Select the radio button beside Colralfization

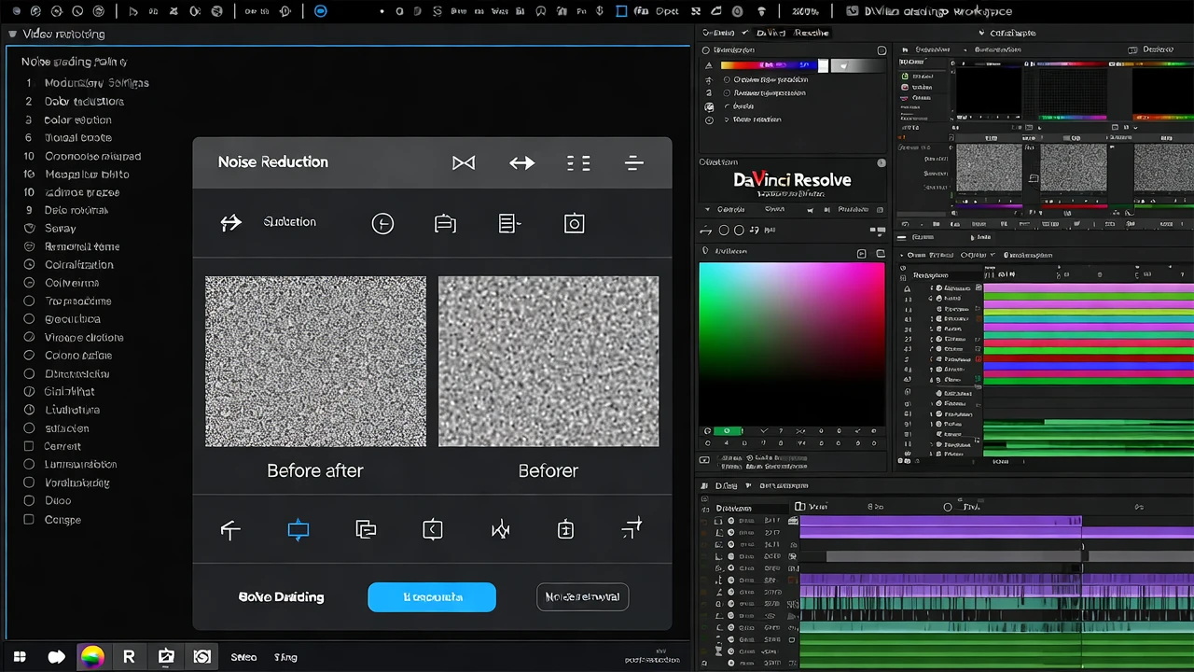click(x=29, y=265)
